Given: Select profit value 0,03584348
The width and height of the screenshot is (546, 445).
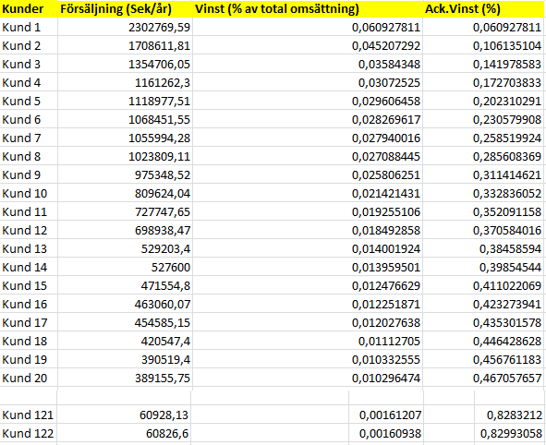Looking at the screenshot, I should (308, 64).
